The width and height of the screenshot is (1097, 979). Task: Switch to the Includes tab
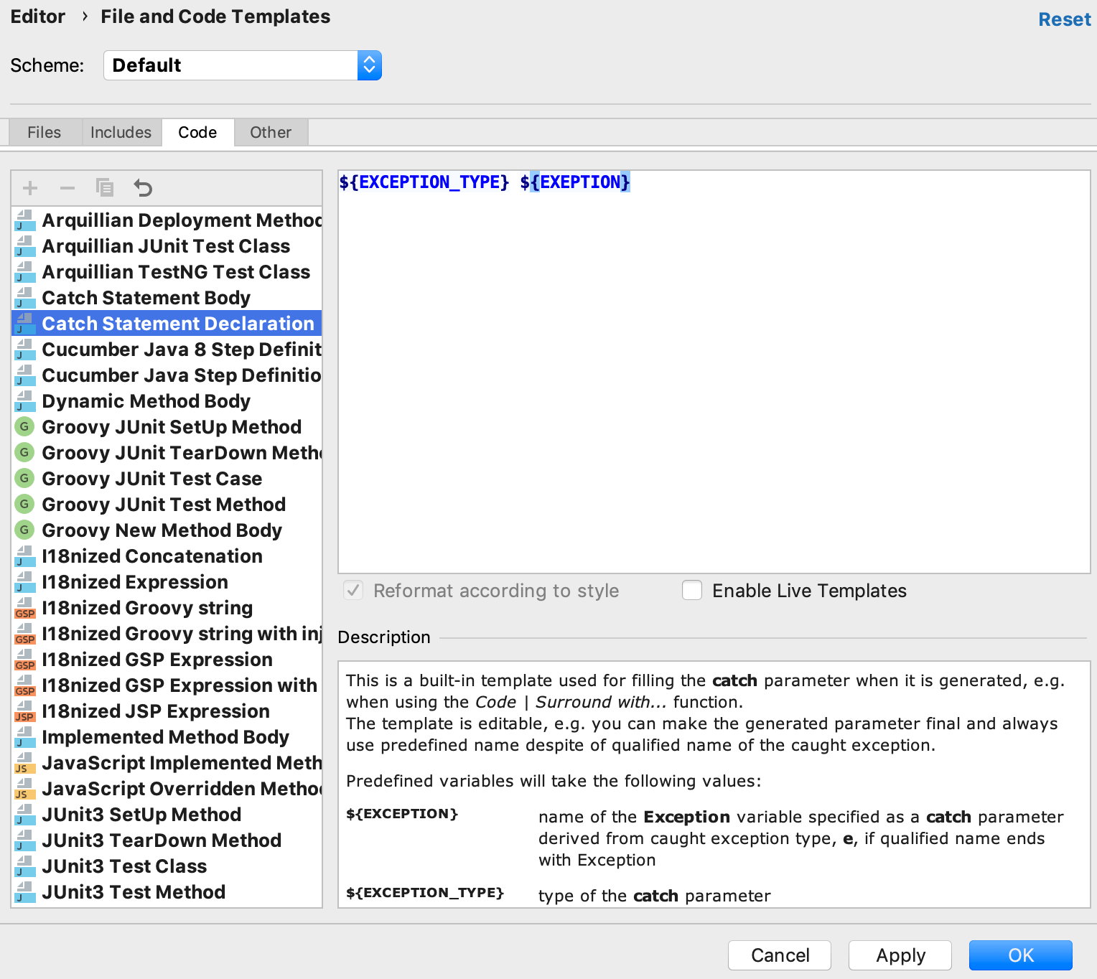click(121, 132)
